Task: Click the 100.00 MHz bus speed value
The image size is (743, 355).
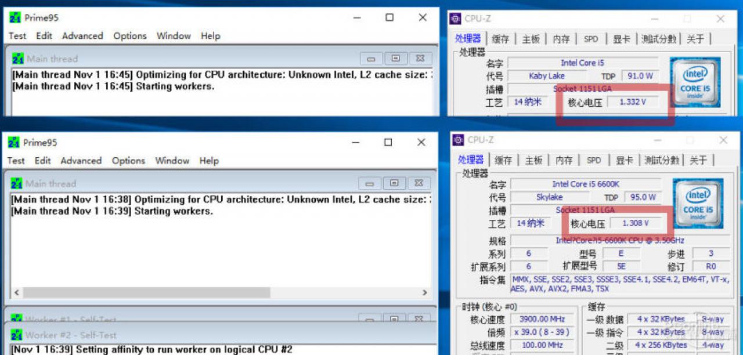Action: click(542, 346)
